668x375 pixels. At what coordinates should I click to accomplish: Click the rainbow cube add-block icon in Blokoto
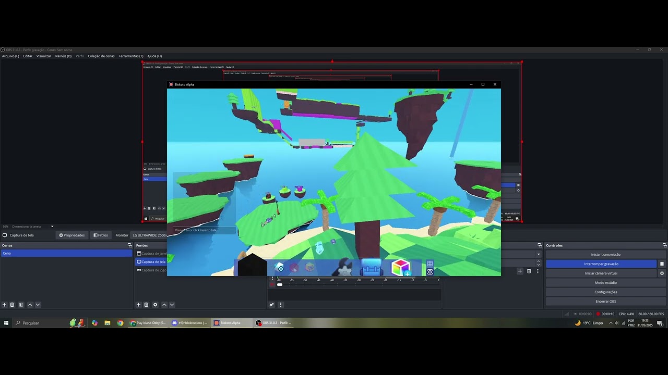401,267
